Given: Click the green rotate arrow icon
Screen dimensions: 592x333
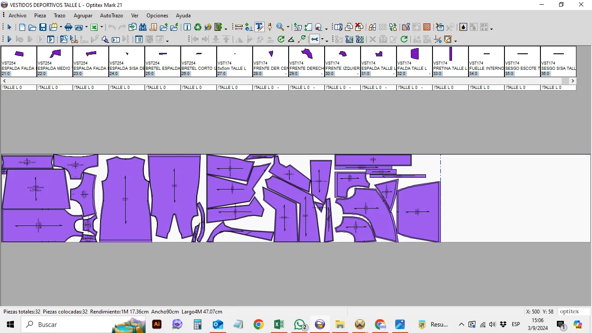Looking at the screenshot, I should tap(281, 39).
